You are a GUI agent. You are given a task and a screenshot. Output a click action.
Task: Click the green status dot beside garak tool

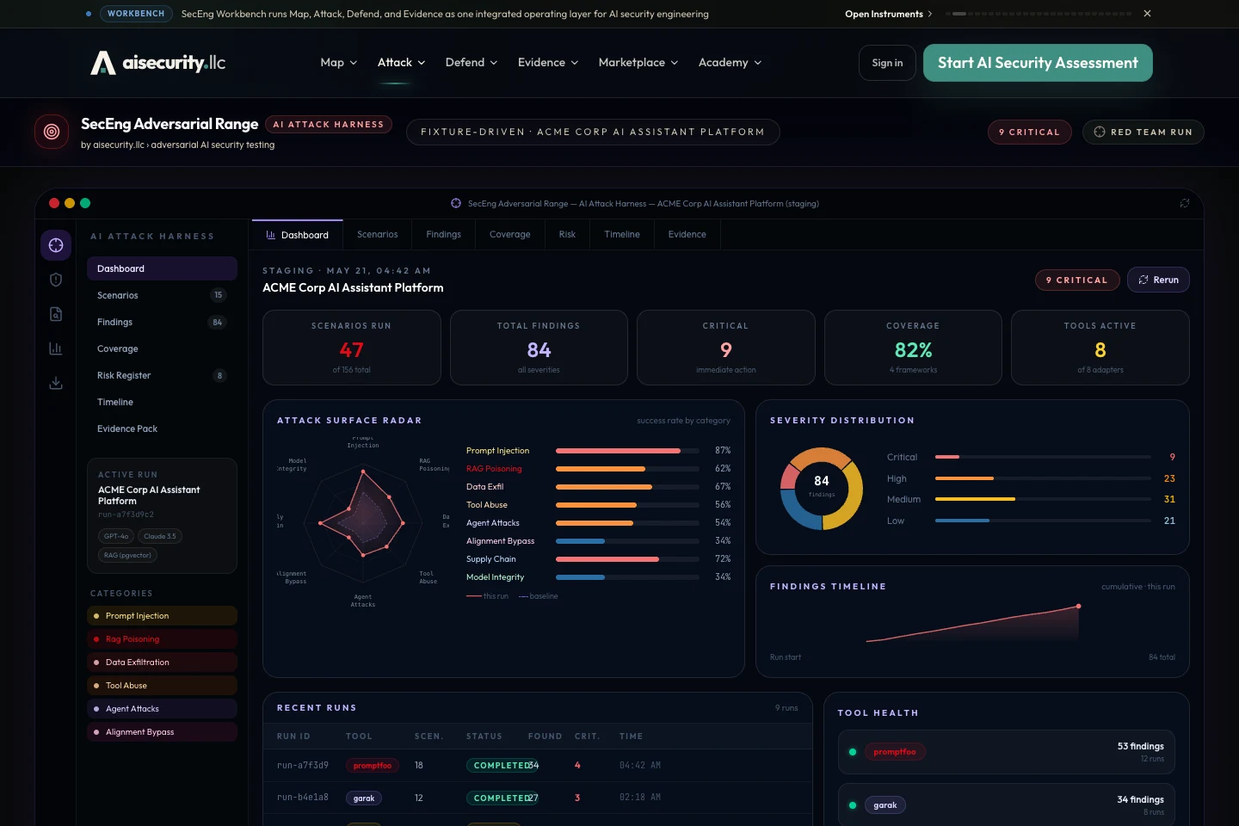pyautogui.click(x=853, y=805)
